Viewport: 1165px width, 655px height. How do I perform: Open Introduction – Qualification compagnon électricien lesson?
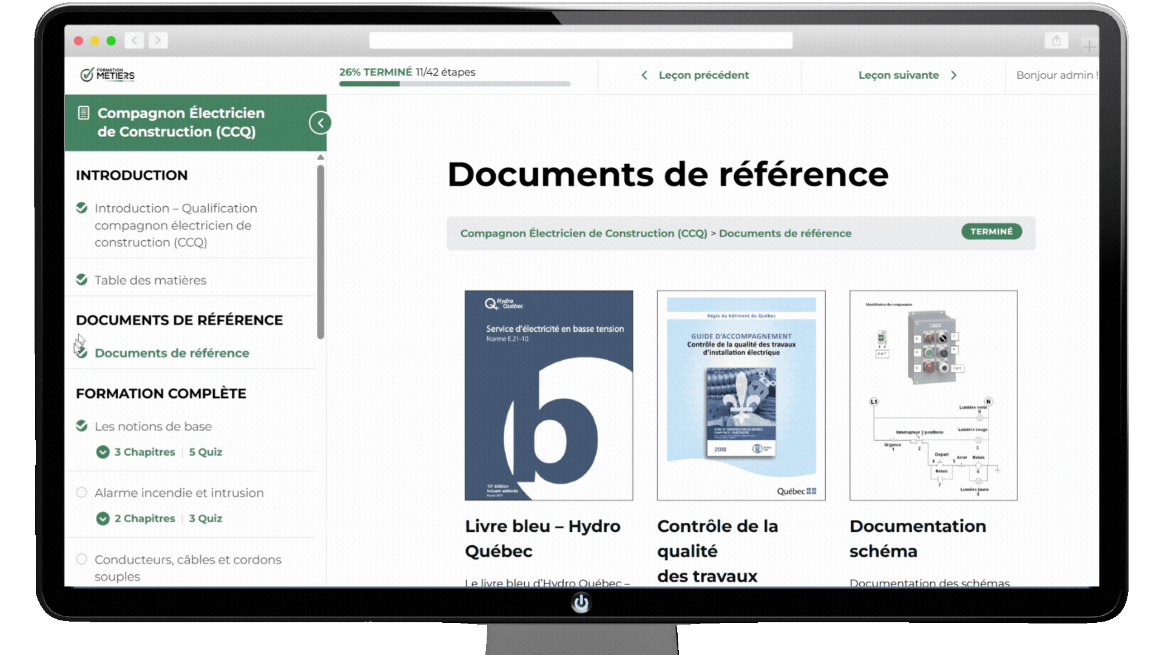click(x=176, y=225)
